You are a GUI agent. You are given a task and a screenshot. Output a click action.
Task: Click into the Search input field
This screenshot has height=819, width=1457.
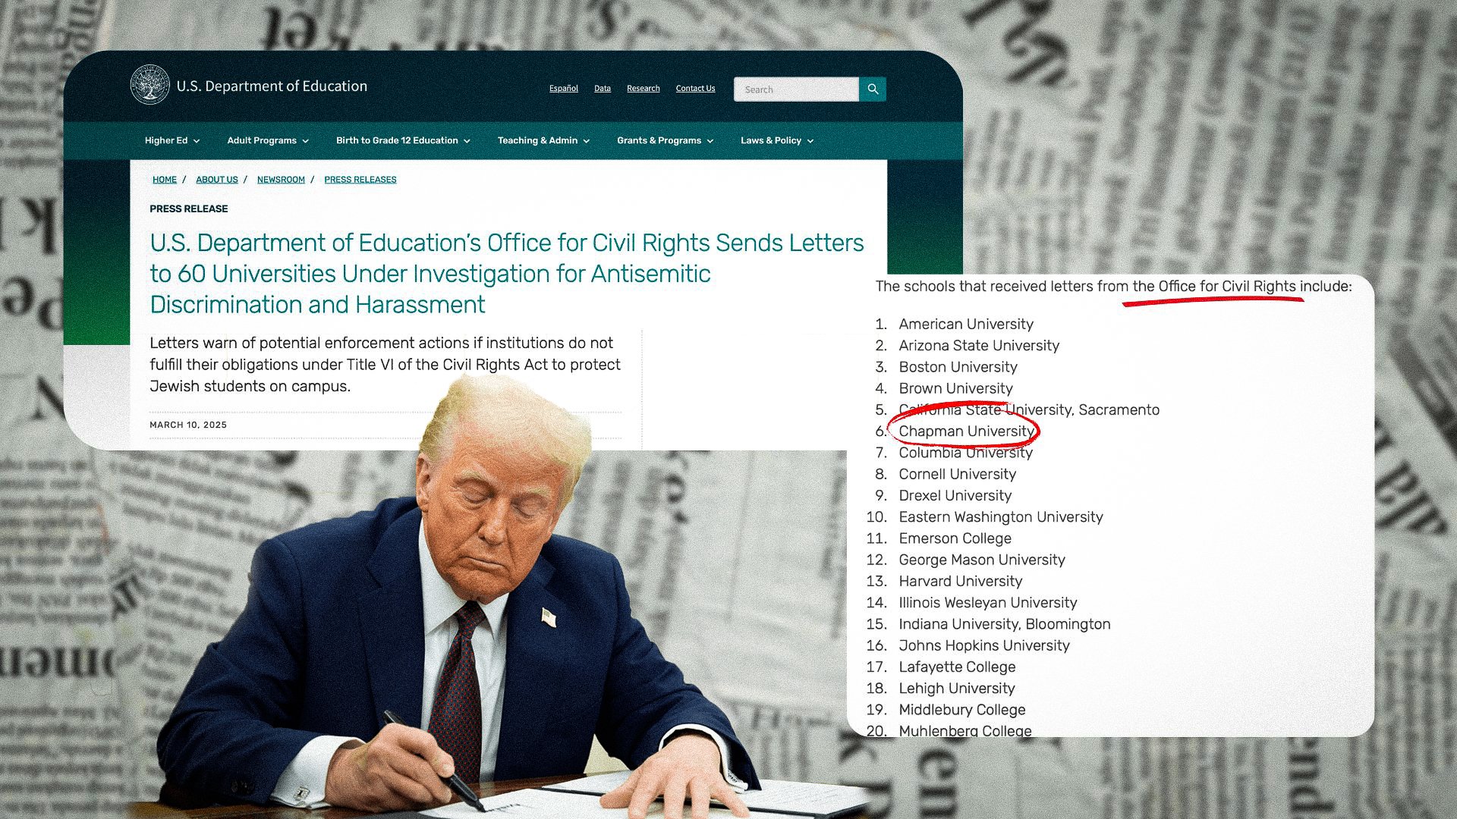[796, 89]
